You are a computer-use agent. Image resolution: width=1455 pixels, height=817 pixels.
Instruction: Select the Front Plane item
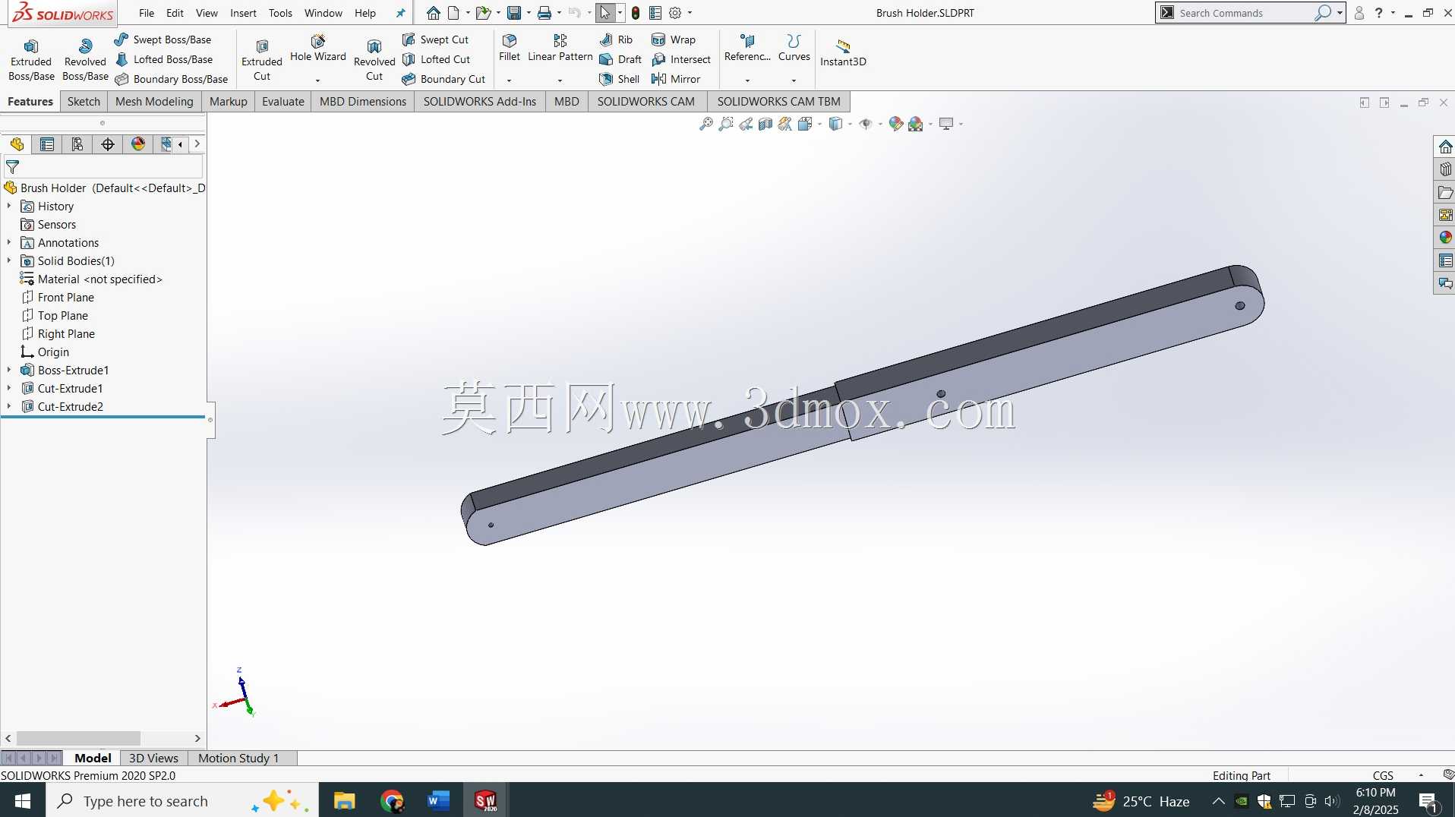[x=58, y=297]
